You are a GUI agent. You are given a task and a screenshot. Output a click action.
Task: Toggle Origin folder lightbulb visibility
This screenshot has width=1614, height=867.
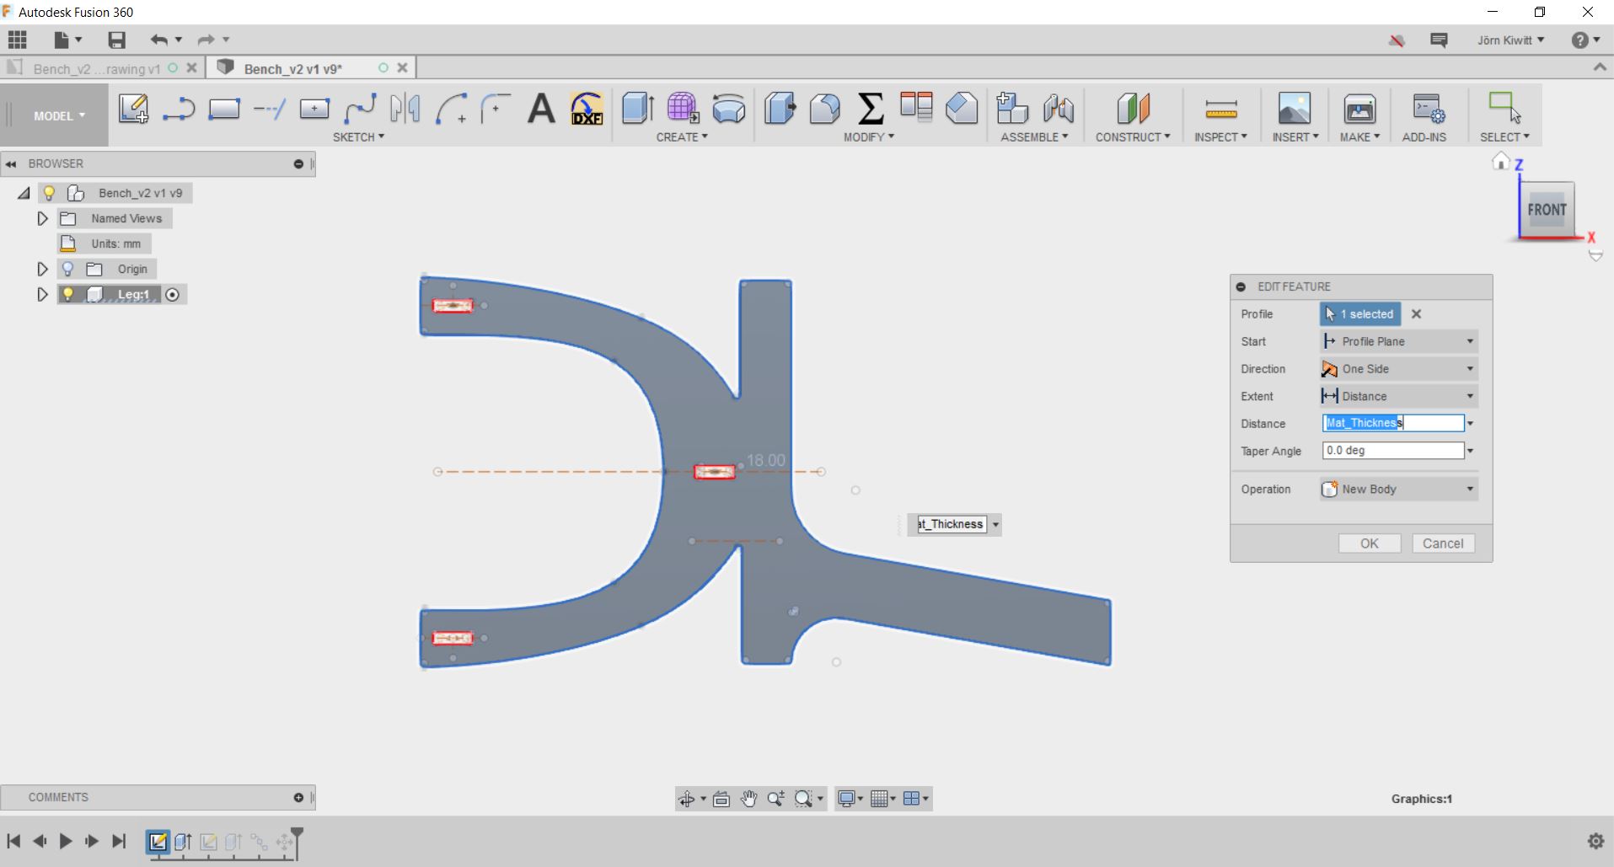click(67, 269)
